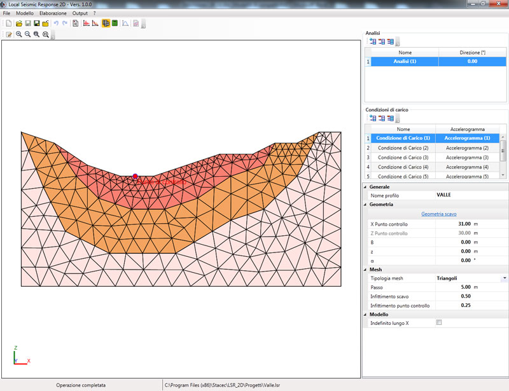This screenshot has width=509, height=391.
Task: Zoom in on the mesh view
Action: point(19,34)
